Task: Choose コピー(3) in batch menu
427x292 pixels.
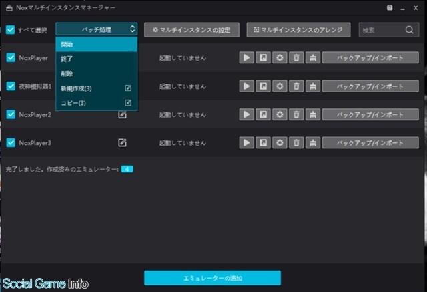Action: click(96, 103)
